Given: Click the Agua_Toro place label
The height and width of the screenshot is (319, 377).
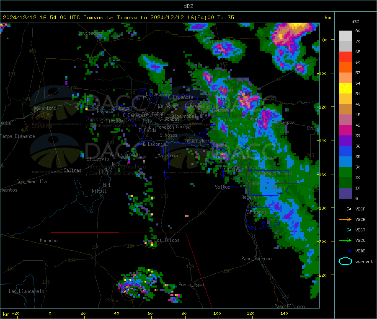Looking at the screenshot, I should [45, 108].
